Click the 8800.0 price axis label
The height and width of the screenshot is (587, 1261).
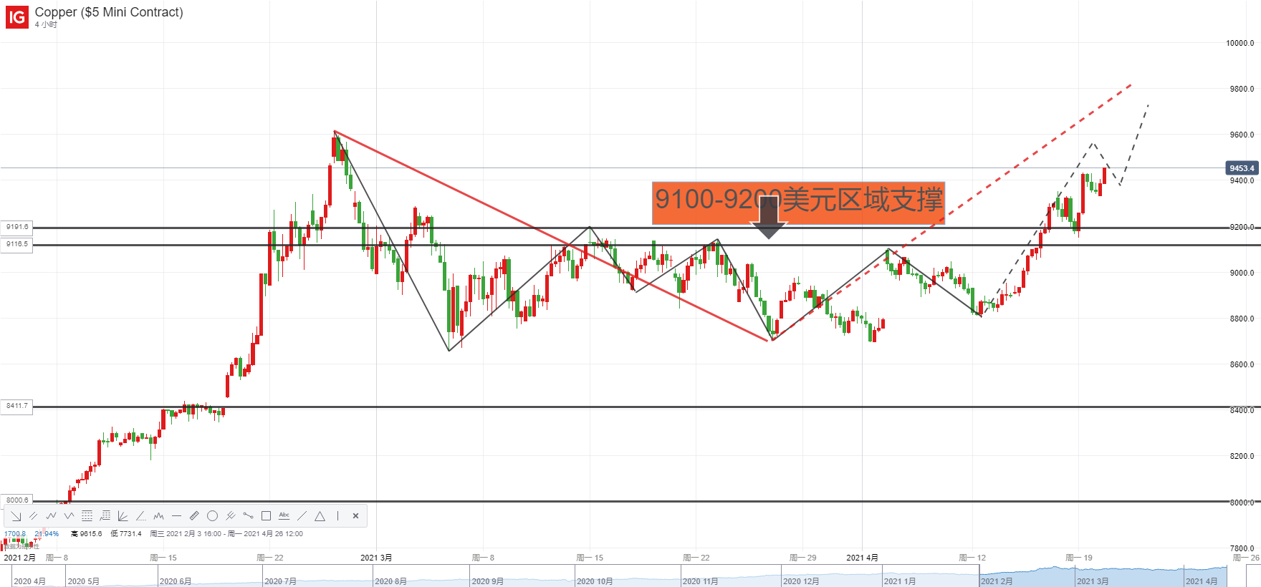click(1242, 319)
